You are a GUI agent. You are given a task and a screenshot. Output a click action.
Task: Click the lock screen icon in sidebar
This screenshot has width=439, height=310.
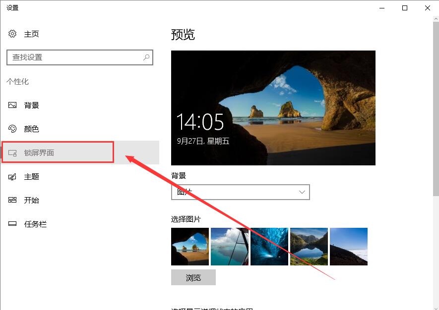coord(12,153)
